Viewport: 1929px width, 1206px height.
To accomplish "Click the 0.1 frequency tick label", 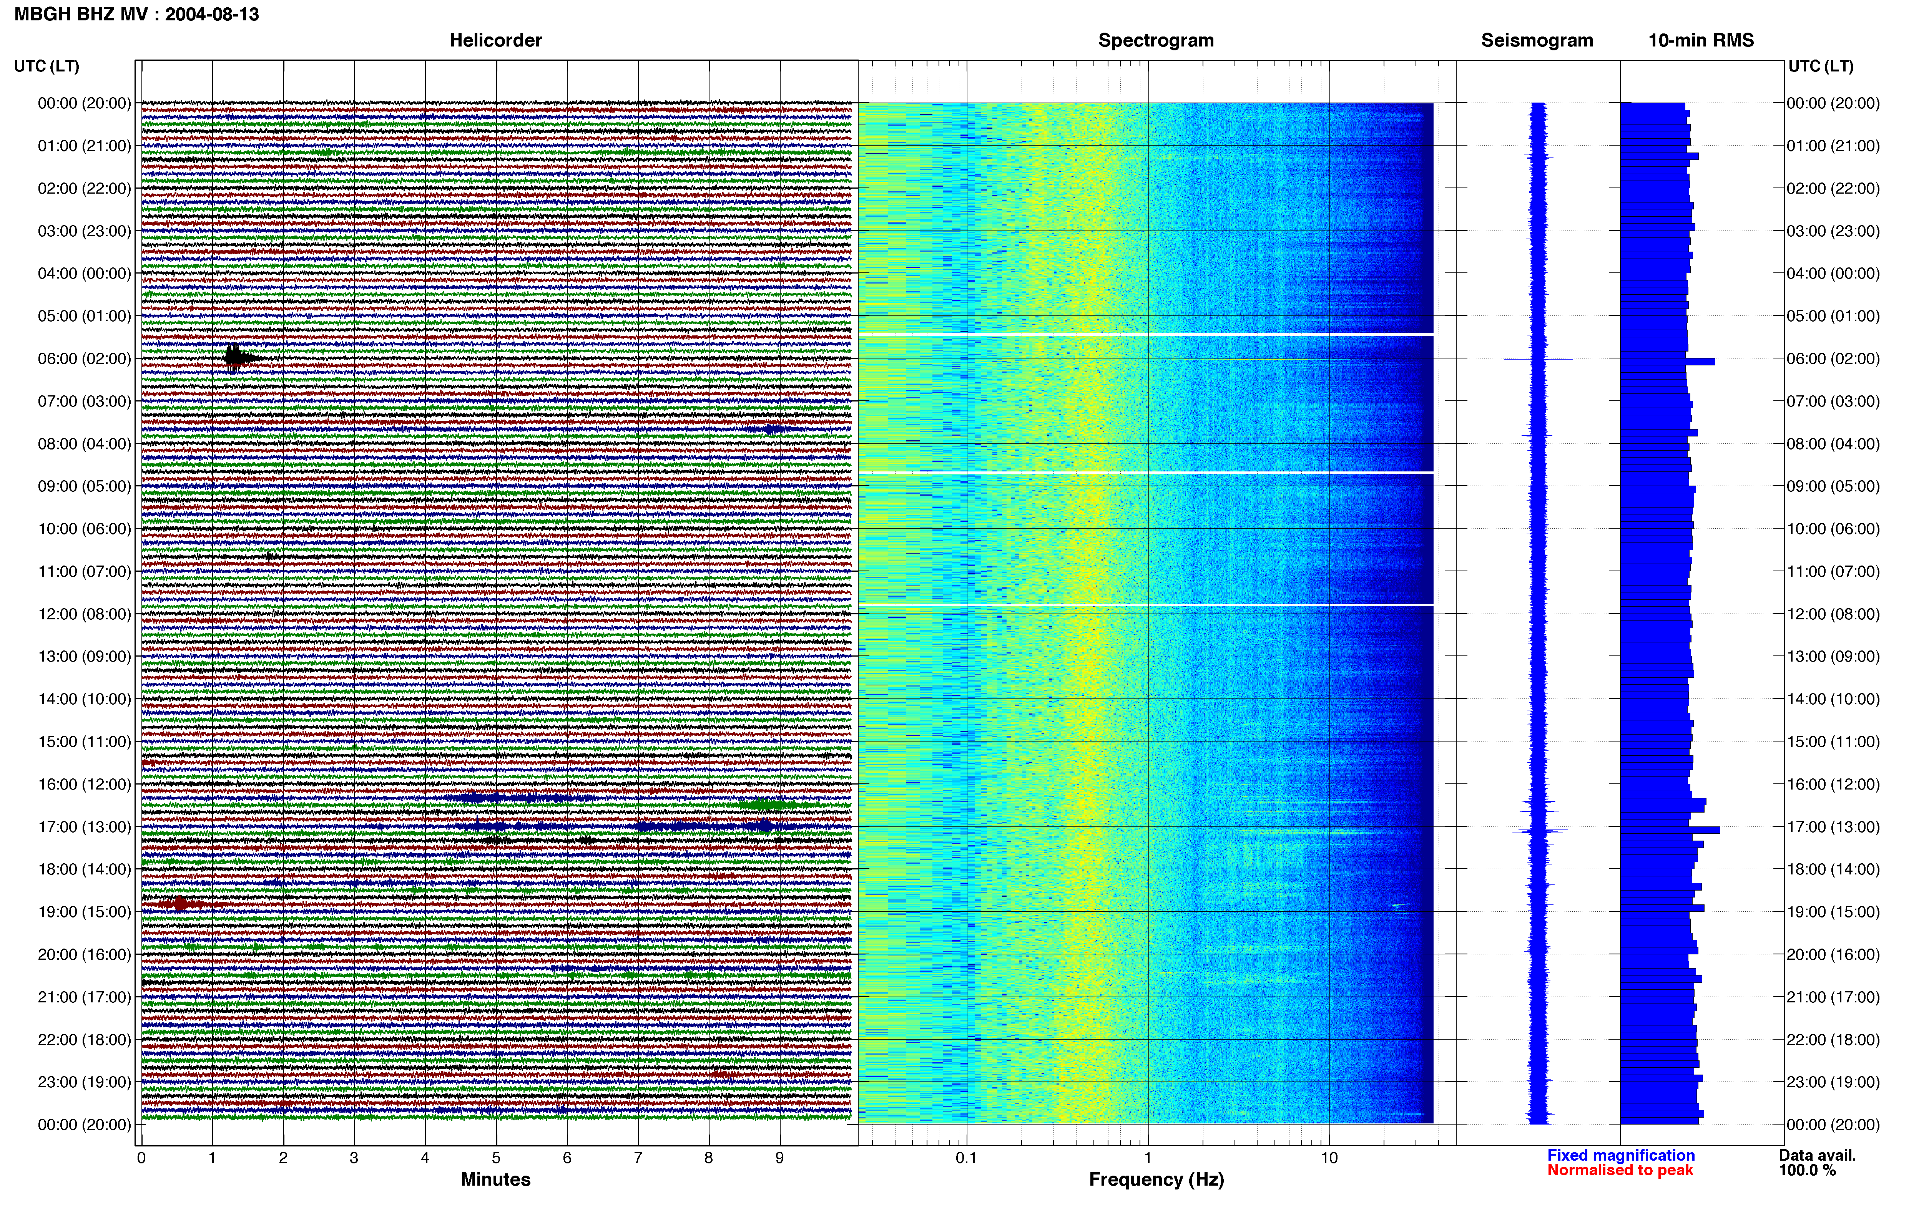I will tap(966, 1158).
